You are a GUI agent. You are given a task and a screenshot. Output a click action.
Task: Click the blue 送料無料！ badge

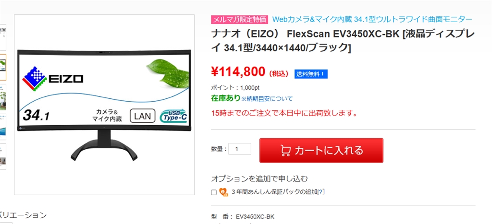tap(311, 74)
